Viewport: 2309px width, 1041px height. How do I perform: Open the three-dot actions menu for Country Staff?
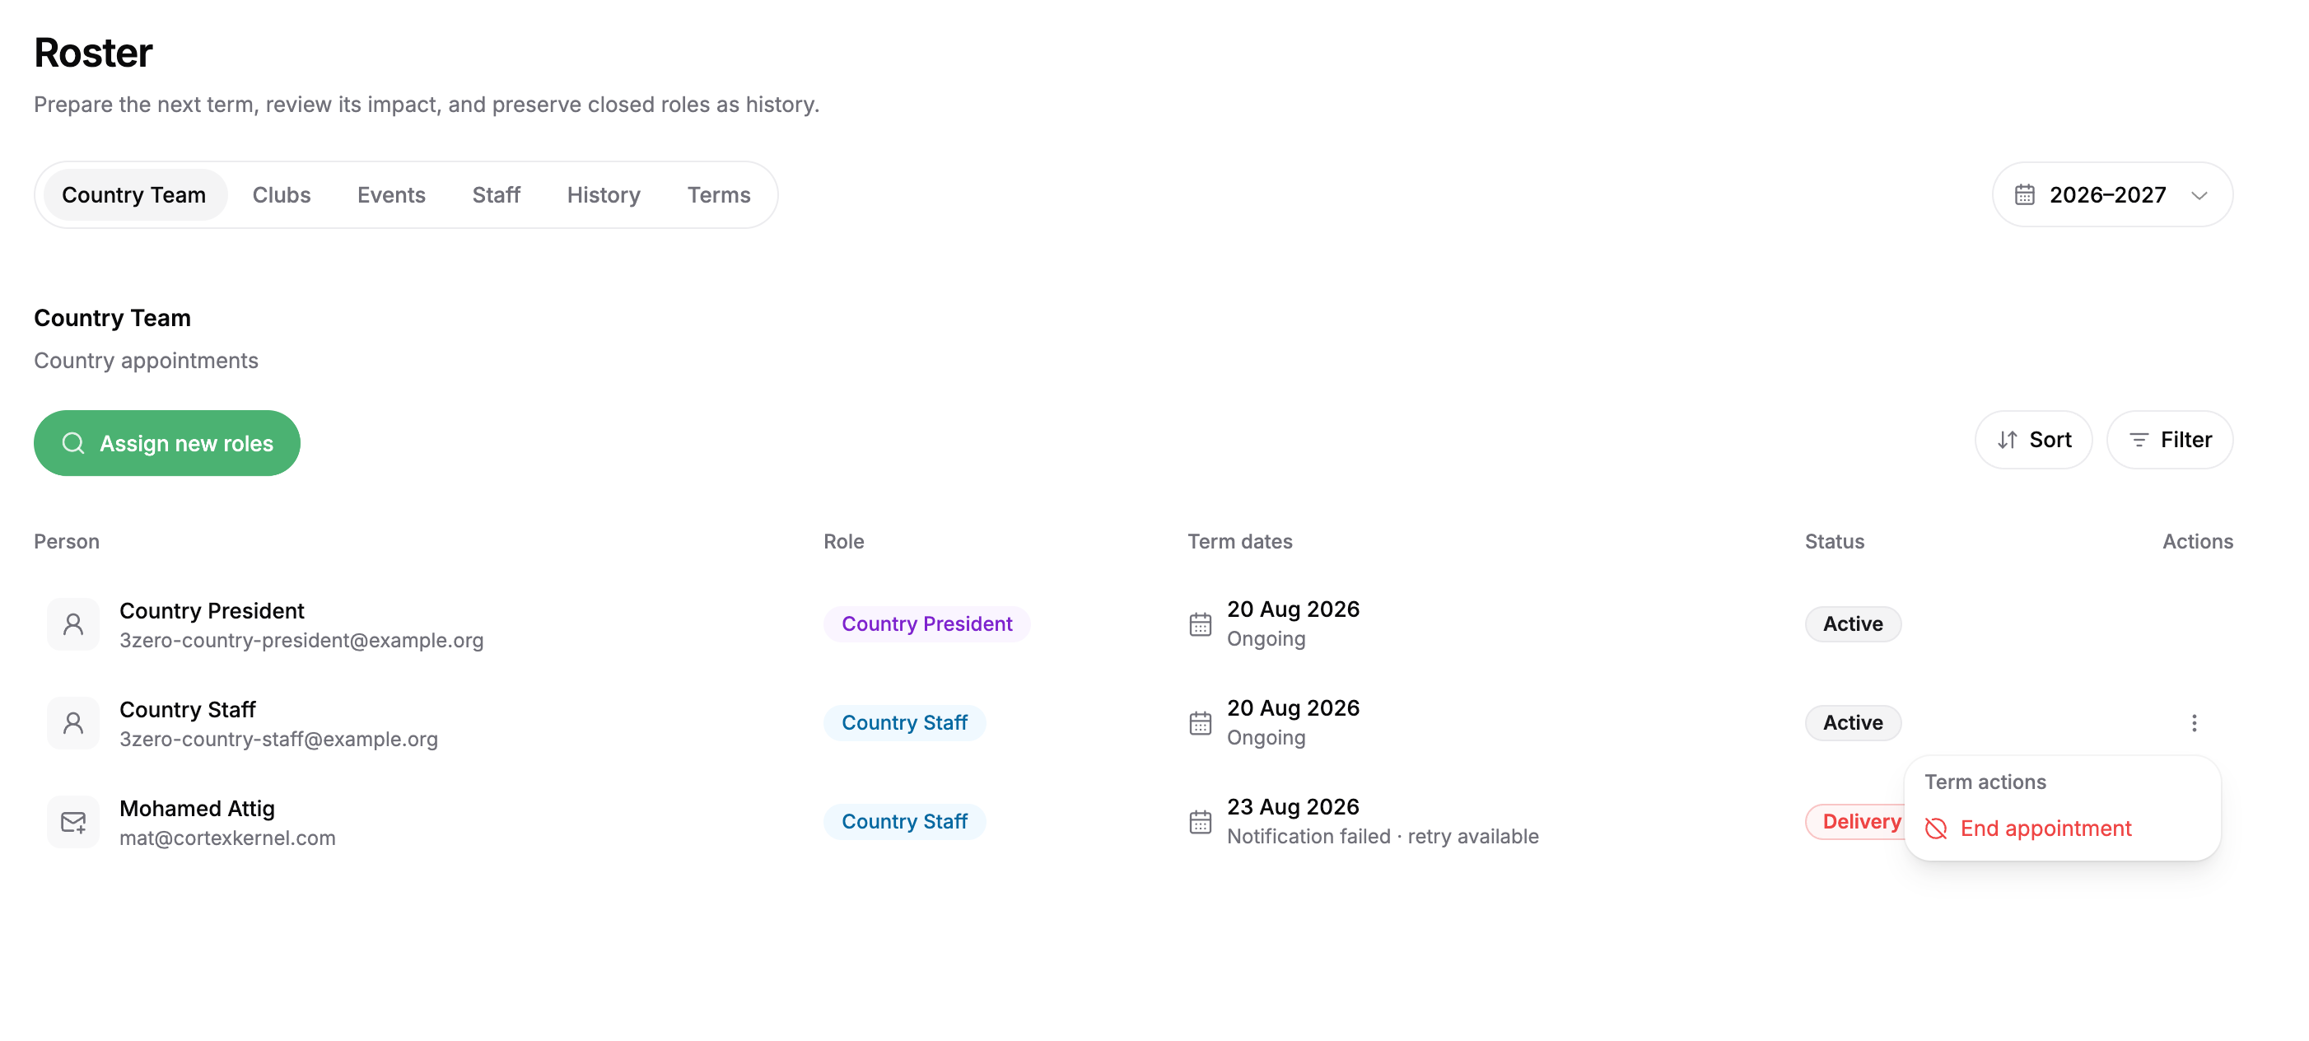(x=2194, y=723)
